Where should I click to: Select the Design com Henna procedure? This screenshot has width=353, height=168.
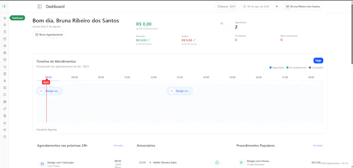[280, 162]
